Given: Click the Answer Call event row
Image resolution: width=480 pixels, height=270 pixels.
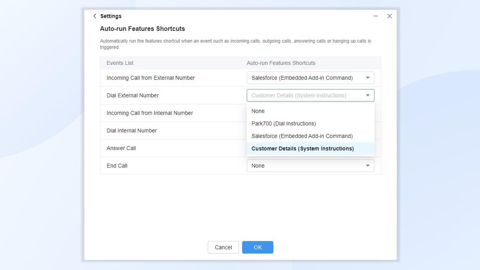Looking at the screenshot, I should [x=121, y=148].
